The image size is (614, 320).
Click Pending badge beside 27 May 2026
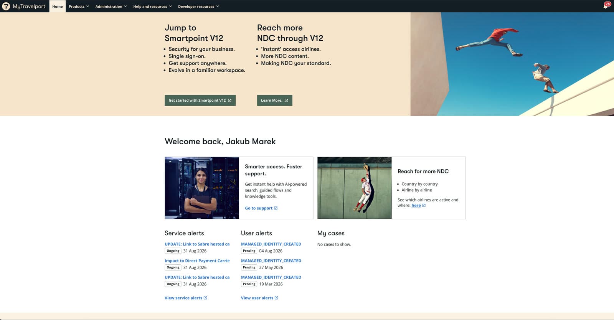(249, 267)
